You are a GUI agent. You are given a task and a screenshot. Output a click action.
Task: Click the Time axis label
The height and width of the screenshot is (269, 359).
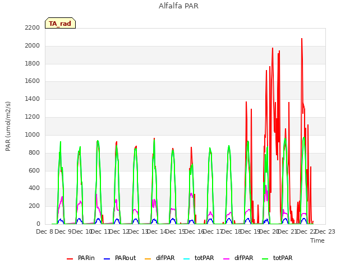tap(317, 240)
